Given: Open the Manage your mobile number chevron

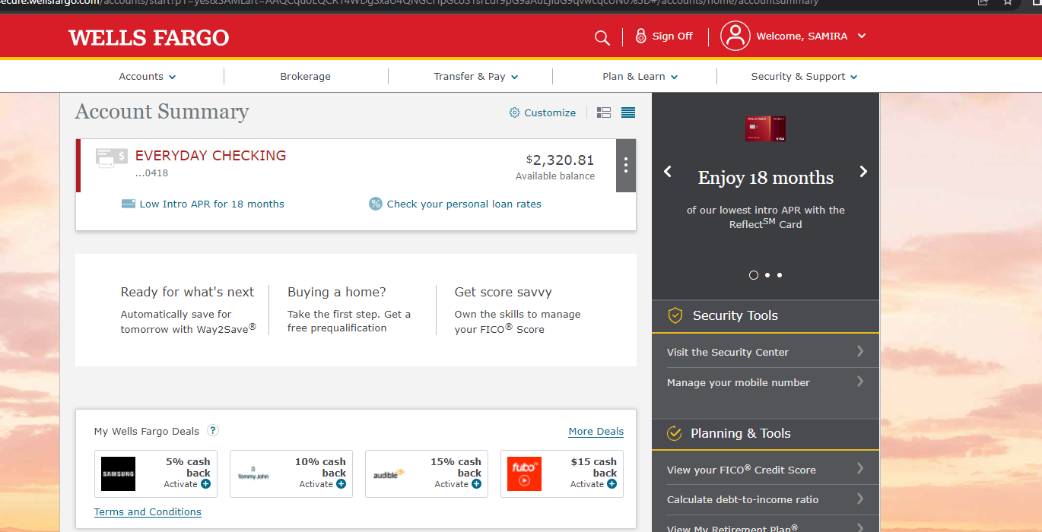Looking at the screenshot, I should [860, 382].
